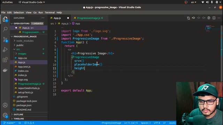Open the Explorer view in activity bar

[5, 19]
